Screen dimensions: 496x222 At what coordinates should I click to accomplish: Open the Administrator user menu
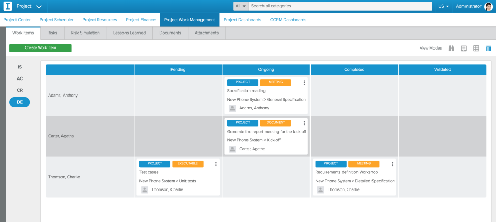pyautogui.click(x=469, y=6)
